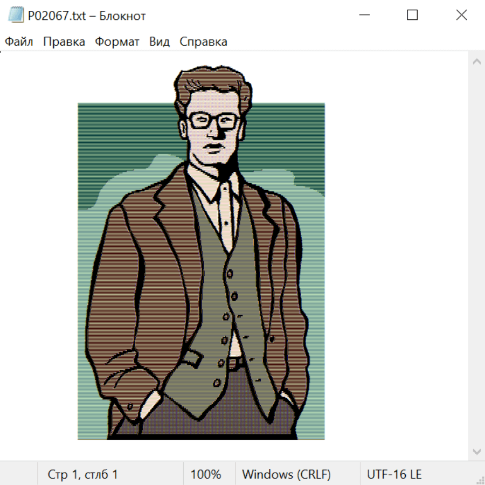Minimize the Notepad window
This screenshot has width=485, height=485.
pyautogui.click(x=363, y=15)
